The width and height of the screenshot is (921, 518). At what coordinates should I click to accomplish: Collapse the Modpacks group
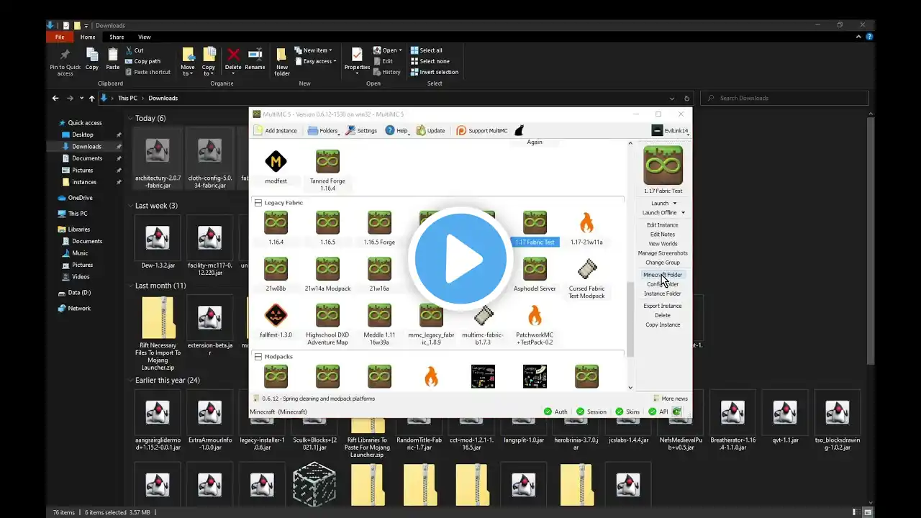pyautogui.click(x=258, y=356)
